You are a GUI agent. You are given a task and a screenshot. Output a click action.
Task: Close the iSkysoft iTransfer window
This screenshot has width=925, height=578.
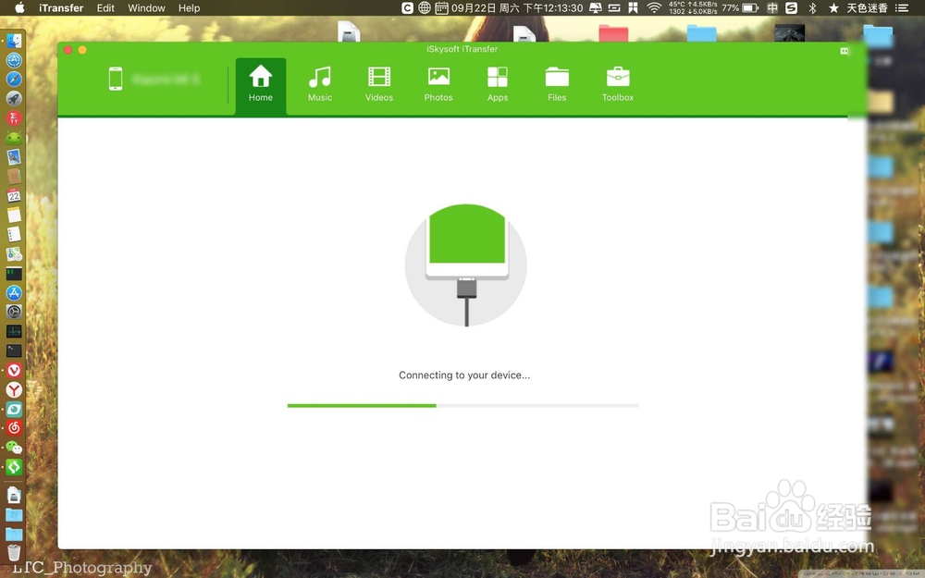pos(68,50)
